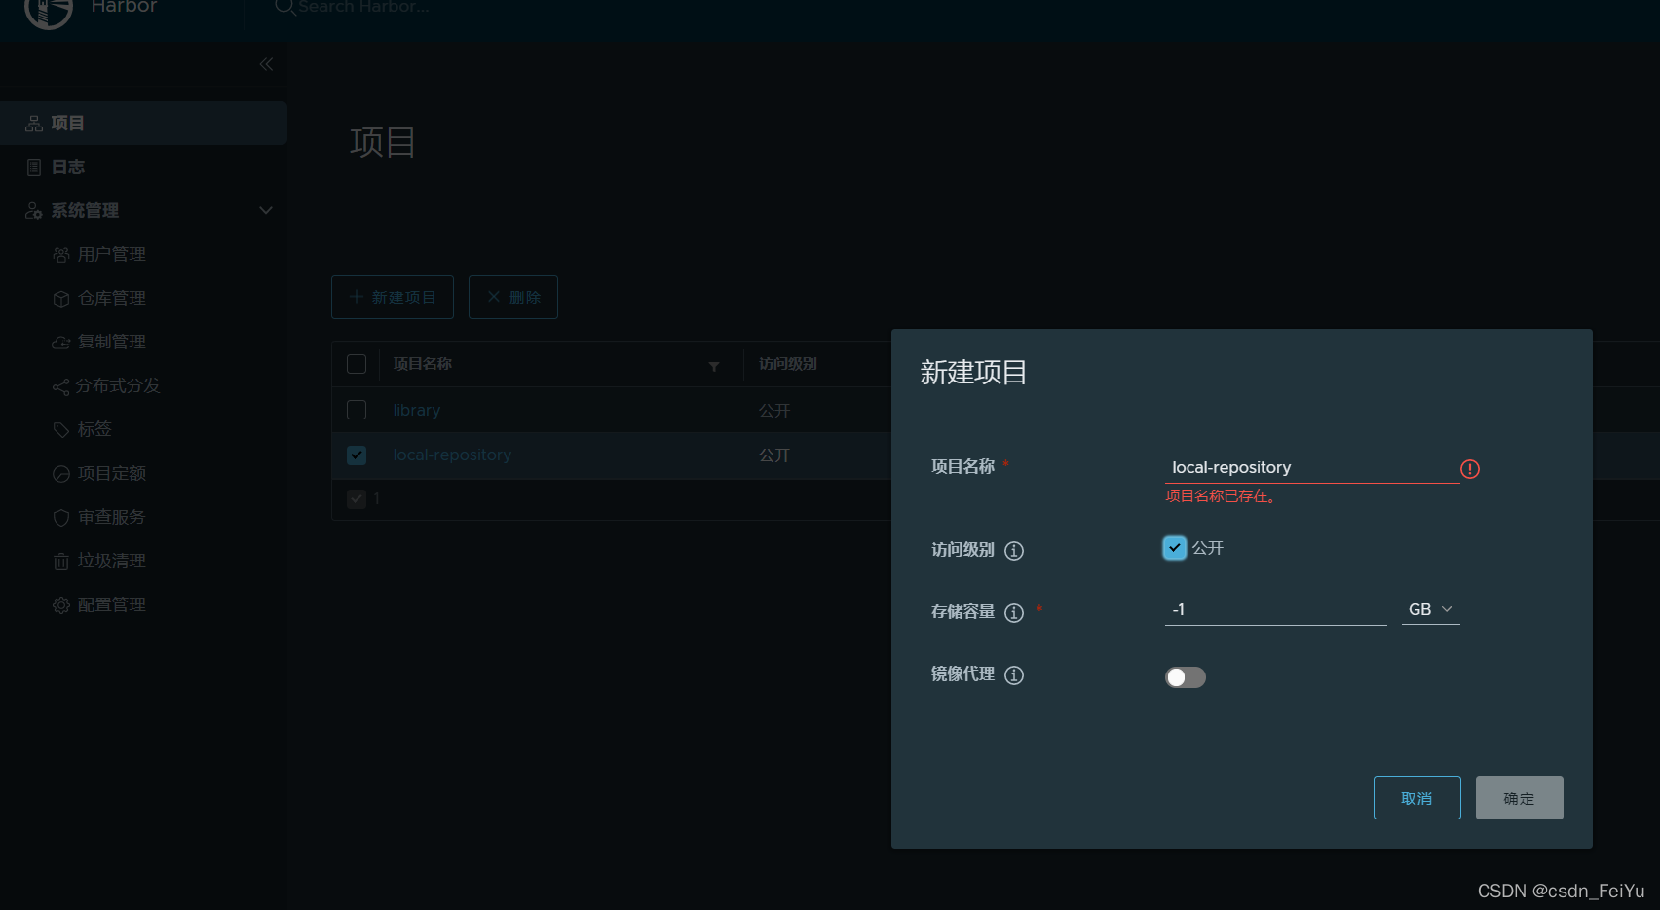This screenshot has width=1660, height=910.
Task: Click the 标签 tag icon
Action: tap(60, 430)
